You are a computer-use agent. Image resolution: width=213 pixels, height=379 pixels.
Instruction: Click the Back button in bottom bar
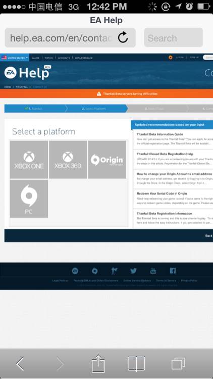point(208,235)
